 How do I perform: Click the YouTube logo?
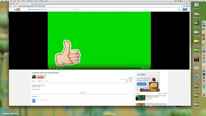coord(17,10)
